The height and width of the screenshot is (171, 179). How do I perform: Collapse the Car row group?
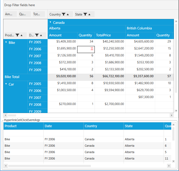[x=6, y=84]
